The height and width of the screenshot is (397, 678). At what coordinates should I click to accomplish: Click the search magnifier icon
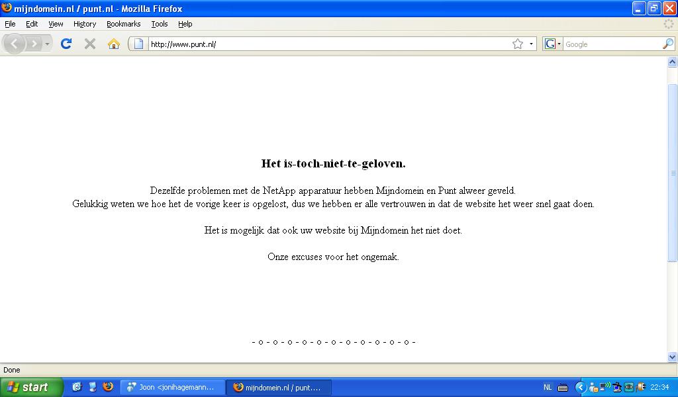667,44
